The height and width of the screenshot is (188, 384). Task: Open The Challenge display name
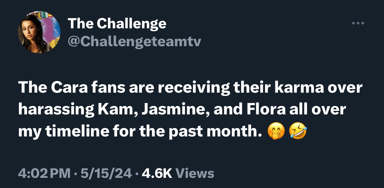pos(117,23)
